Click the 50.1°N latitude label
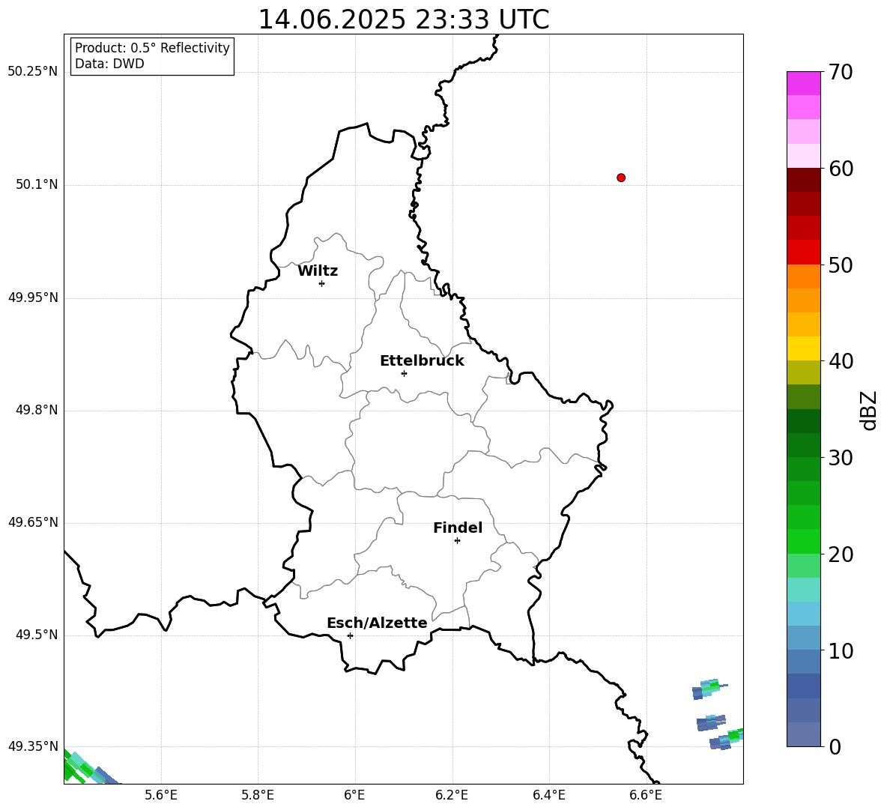Screen dimensions: 887x810 (37, 185)
